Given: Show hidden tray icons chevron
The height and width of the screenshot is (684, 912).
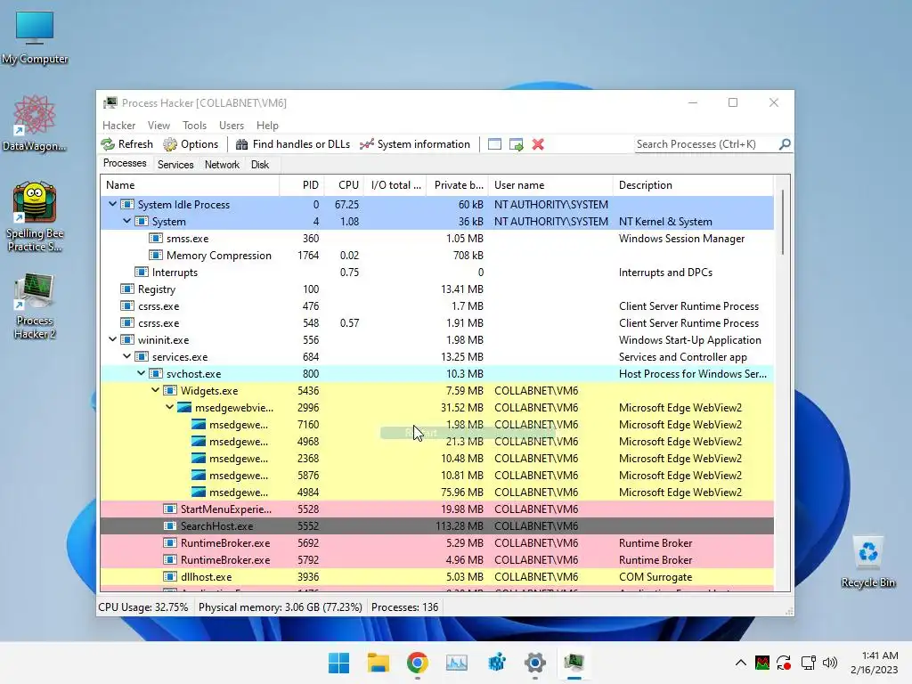Looking at the screenshot, I should (740, 663).
